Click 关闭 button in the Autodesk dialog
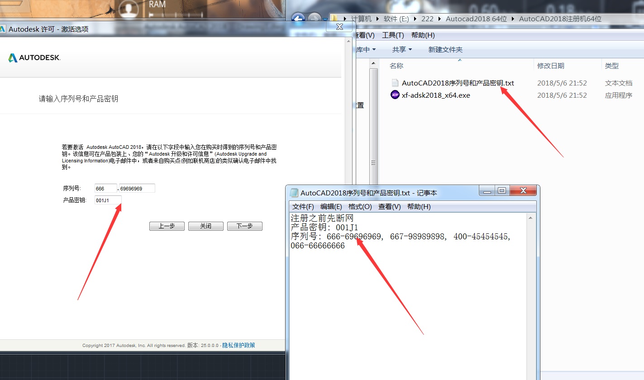This screenshot has width=644, height=380. point(206,226)
